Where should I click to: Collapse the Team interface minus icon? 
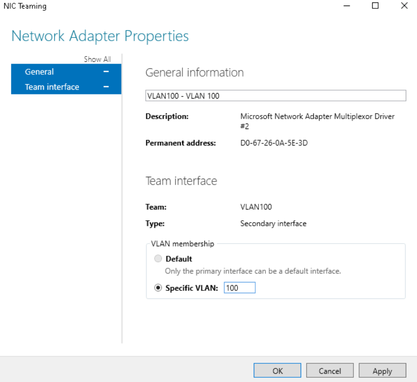106,86
